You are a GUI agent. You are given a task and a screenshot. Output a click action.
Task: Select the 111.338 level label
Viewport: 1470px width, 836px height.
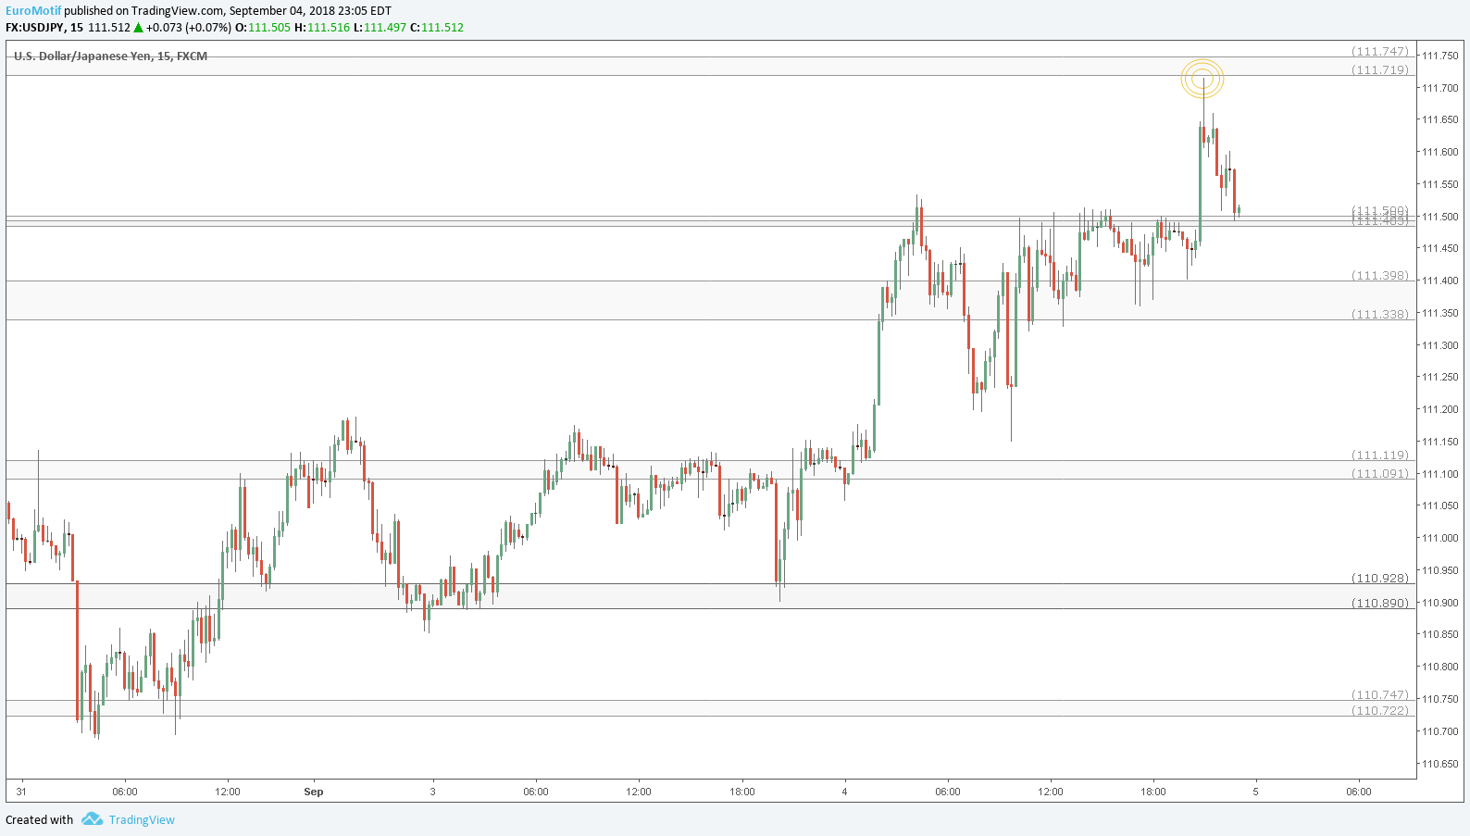(x=1379, y=315)
